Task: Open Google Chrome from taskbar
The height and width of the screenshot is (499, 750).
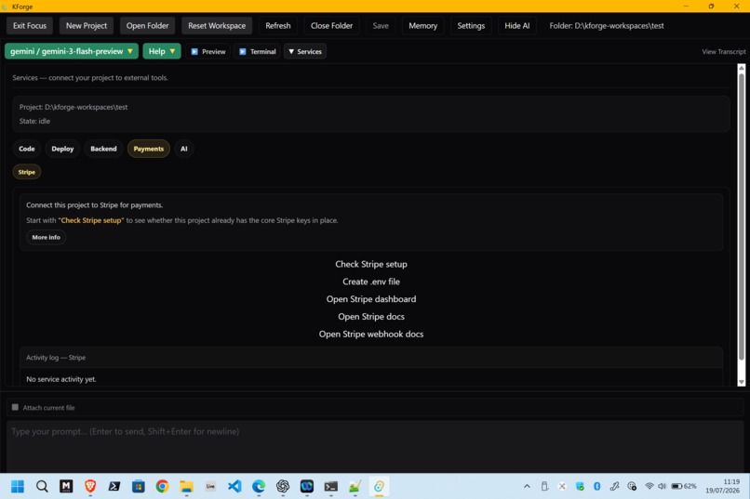Action: [163, 486]
